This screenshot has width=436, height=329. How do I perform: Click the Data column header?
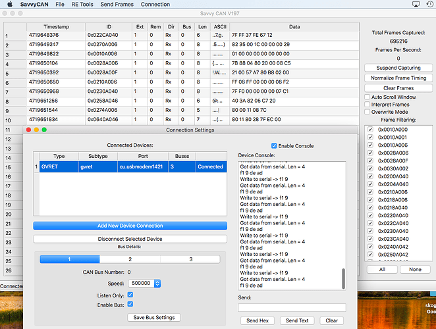point(294,27)
